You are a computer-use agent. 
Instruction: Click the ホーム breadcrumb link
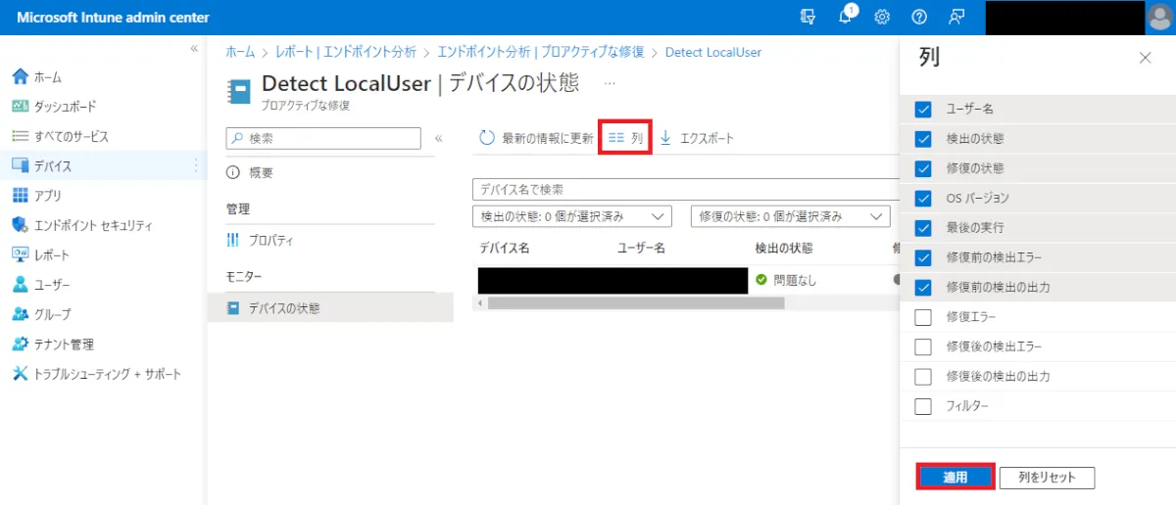tap(240, 52)
